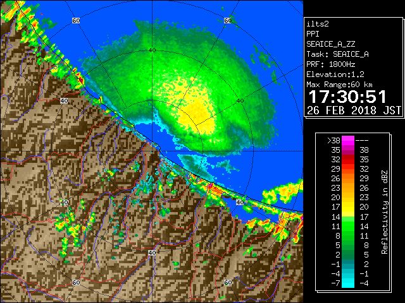Select the date '26 FEB 2018 JST'
The height and width of the screenshot is (303, 405).
(354, 110)
